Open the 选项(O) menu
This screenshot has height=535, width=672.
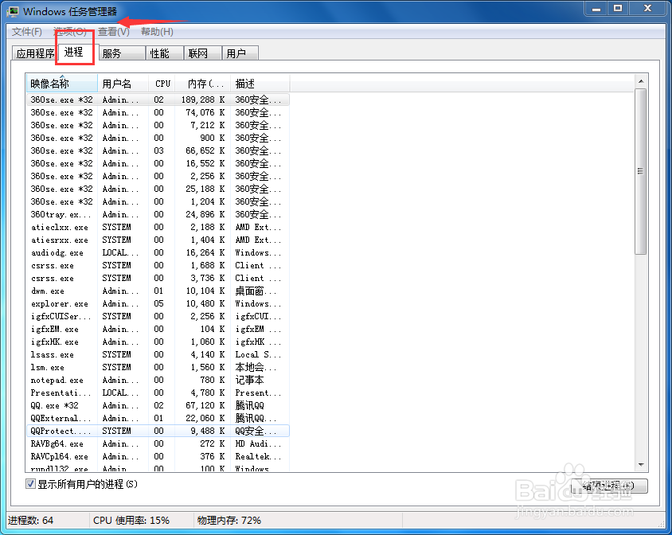70,32
